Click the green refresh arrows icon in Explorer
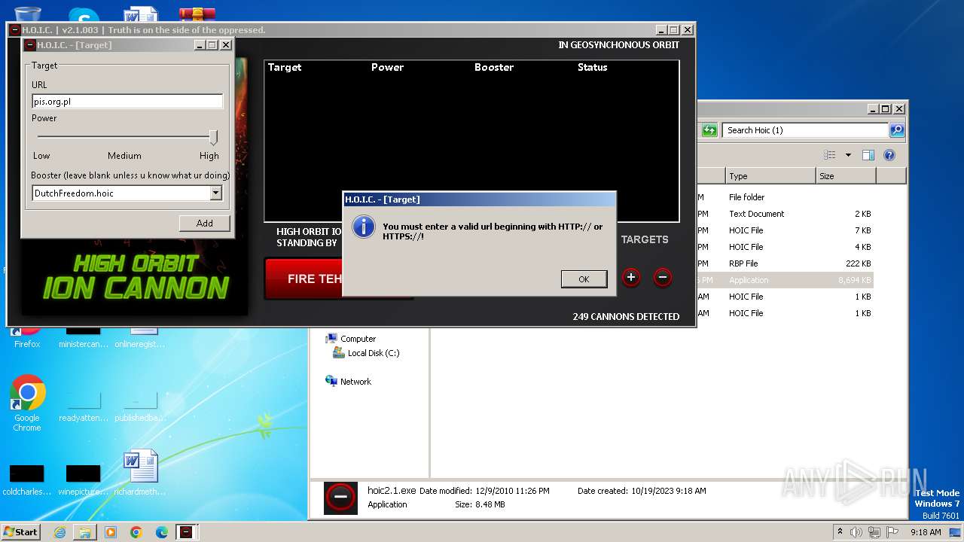Viewport: 964px width, 542px height. click(x=709, y=130)
